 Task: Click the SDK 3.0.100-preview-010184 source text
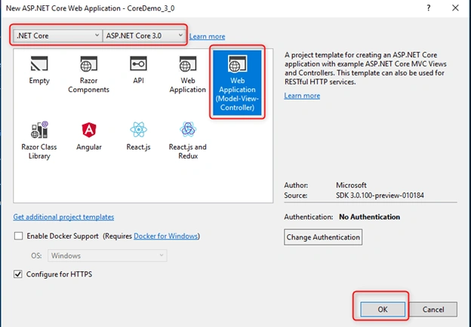pyautogui.click(x=380, y=196)
